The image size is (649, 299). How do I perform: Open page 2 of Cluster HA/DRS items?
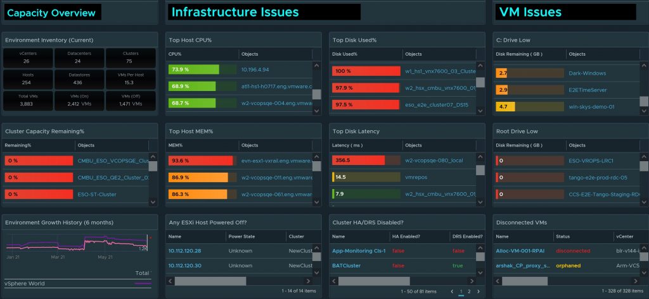pos(470,292)
